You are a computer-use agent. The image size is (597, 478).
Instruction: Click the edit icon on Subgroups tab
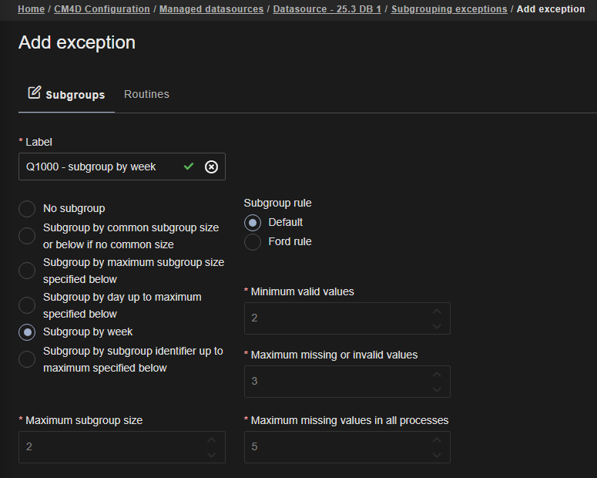tap(34, 93)
